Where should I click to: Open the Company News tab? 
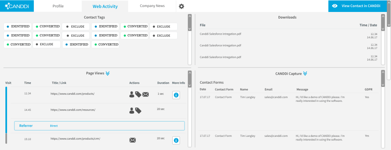tap(152, 6)
